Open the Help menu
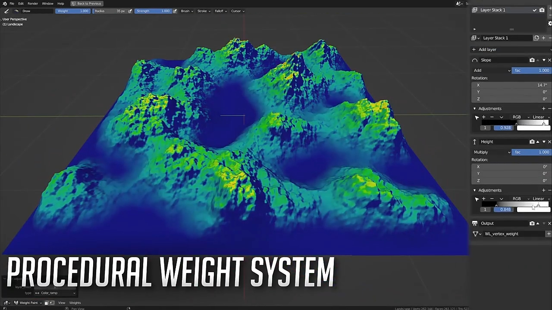The image size is (552, 310). pyautogui.click(x=61, y=3)
